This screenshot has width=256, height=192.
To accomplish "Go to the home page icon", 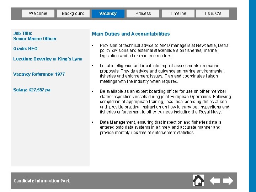I will tap(198, 180).
